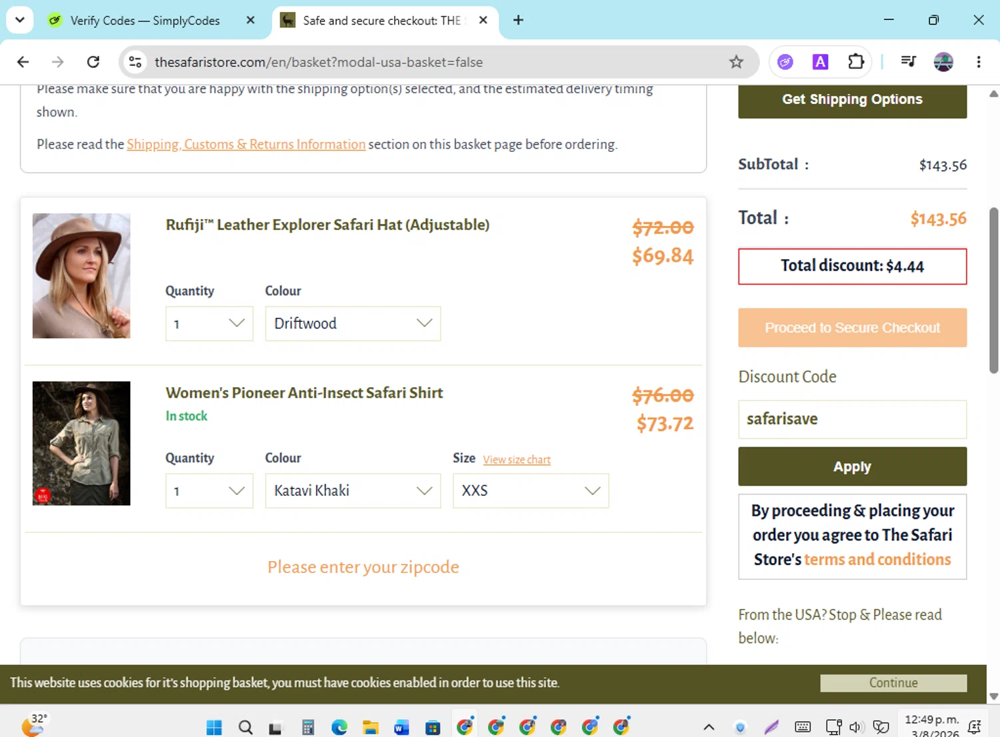Viewport: 1000px width, 737px height.
Task: Close the Verify Codes — SimplyCodes tab
Action: (x=251, y=20)
